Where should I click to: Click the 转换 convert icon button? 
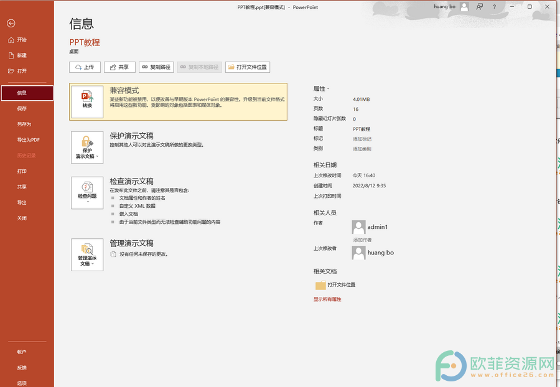[x=87, y=102]
